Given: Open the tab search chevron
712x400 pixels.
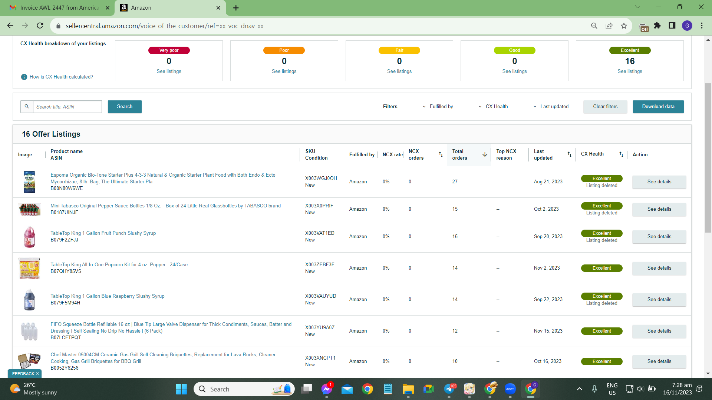Looking at the screenshot, I should pos(637,7).
